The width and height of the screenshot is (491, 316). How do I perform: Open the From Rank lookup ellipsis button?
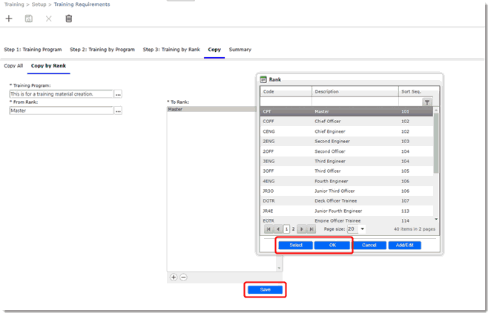(118, 111)
